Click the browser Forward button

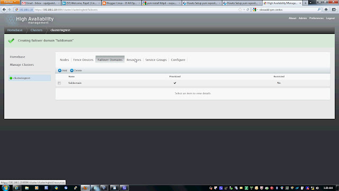click(10, 10)
